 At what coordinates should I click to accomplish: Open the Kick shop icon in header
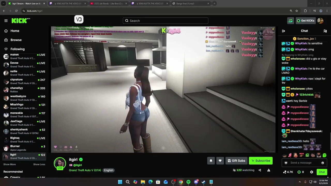(290, 21)
